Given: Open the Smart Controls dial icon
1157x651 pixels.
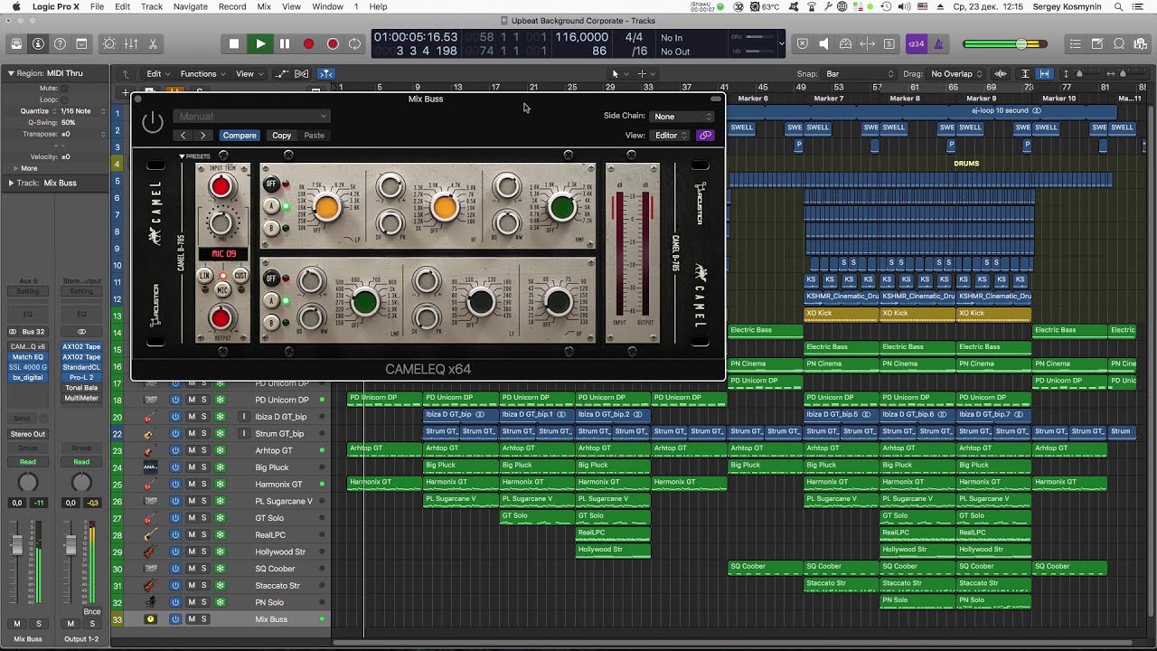Looking at the screenshot, I should pyautogui.click(x=109, y=43).
